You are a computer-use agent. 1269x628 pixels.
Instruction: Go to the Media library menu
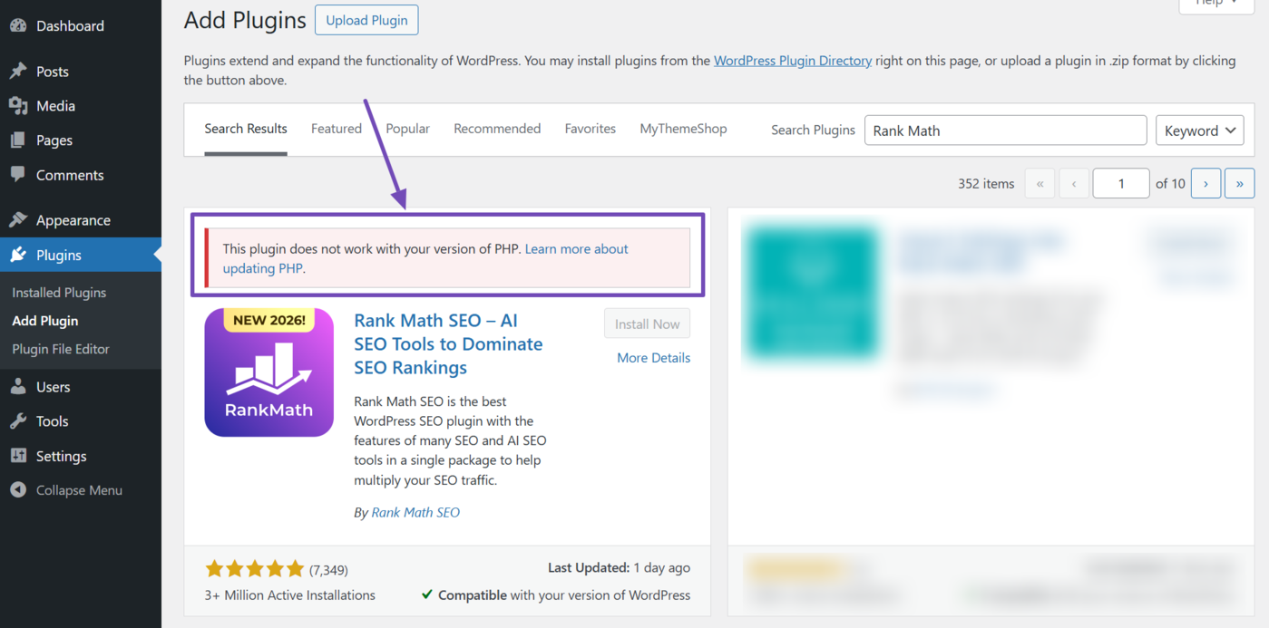81,106
